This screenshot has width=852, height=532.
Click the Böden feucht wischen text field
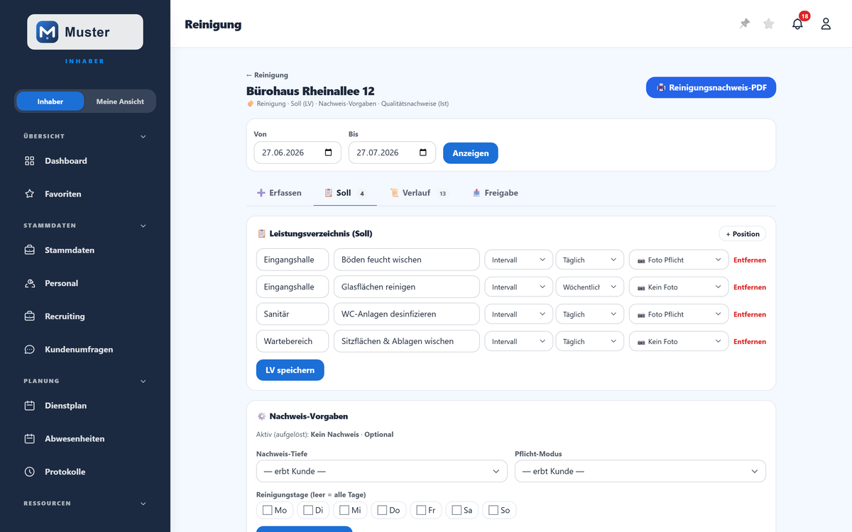[407, 260]
